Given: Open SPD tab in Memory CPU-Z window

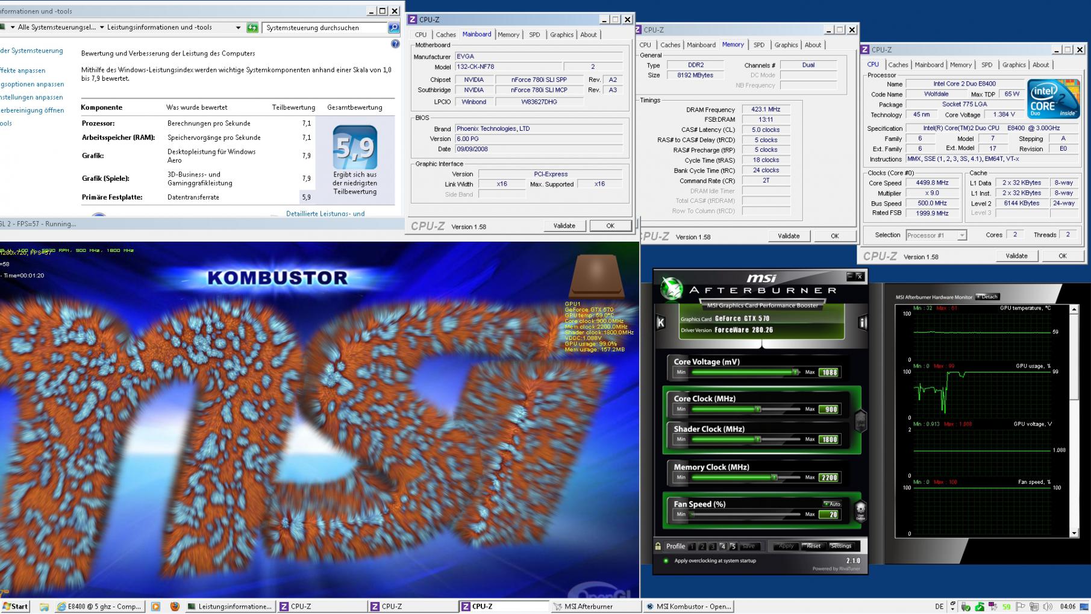Looking at the screenshot, I should tap(759, 45).
